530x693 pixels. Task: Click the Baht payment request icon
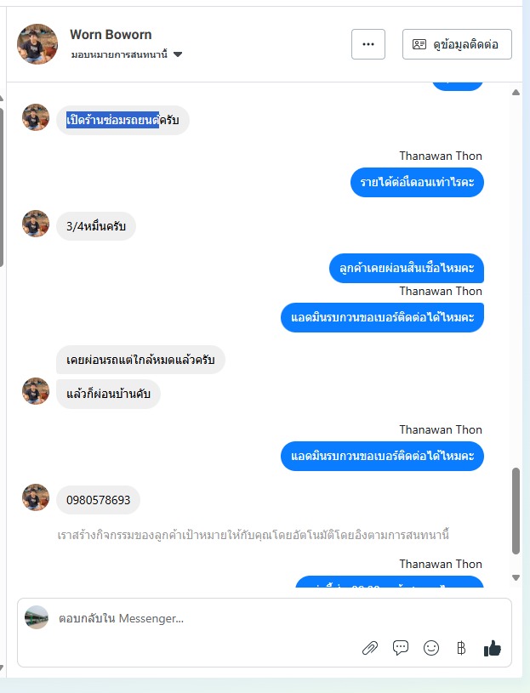[461, 648]
